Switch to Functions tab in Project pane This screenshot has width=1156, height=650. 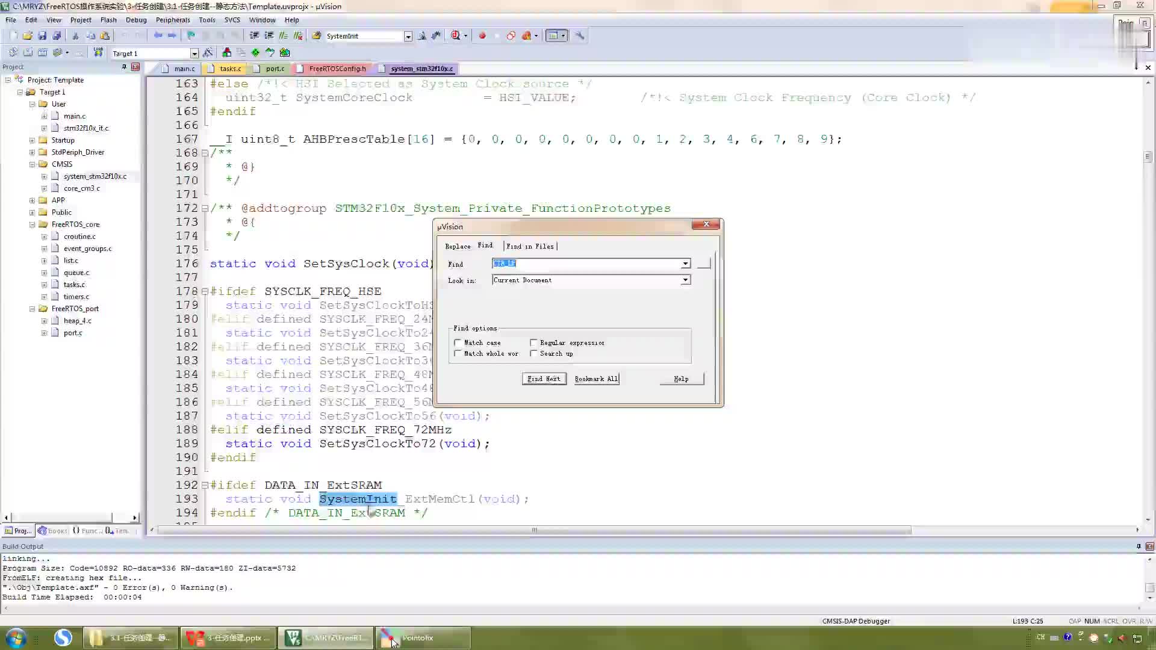coord(88,531)
